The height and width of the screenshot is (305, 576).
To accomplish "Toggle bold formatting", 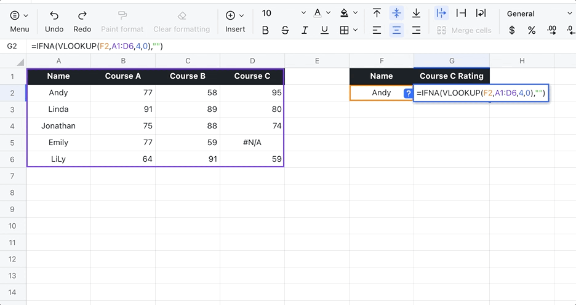I will [x=265, y=30].
